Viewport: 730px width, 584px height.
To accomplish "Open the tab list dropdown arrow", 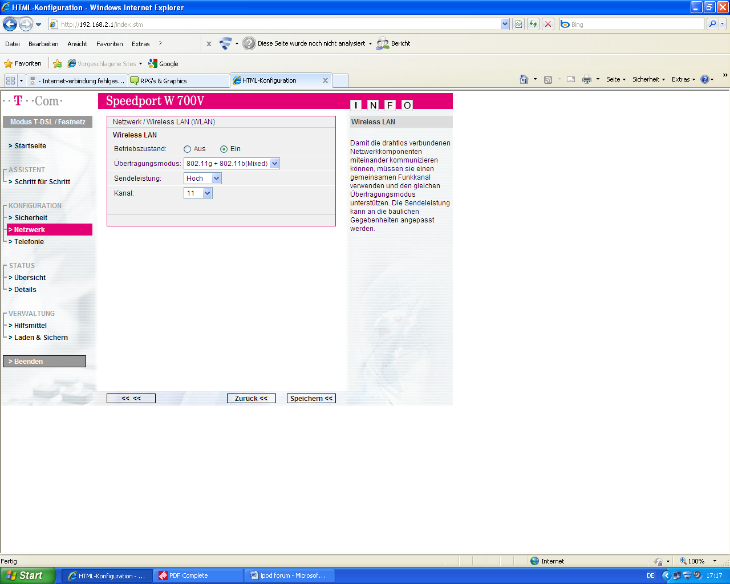I will click(x=22, y=80).
